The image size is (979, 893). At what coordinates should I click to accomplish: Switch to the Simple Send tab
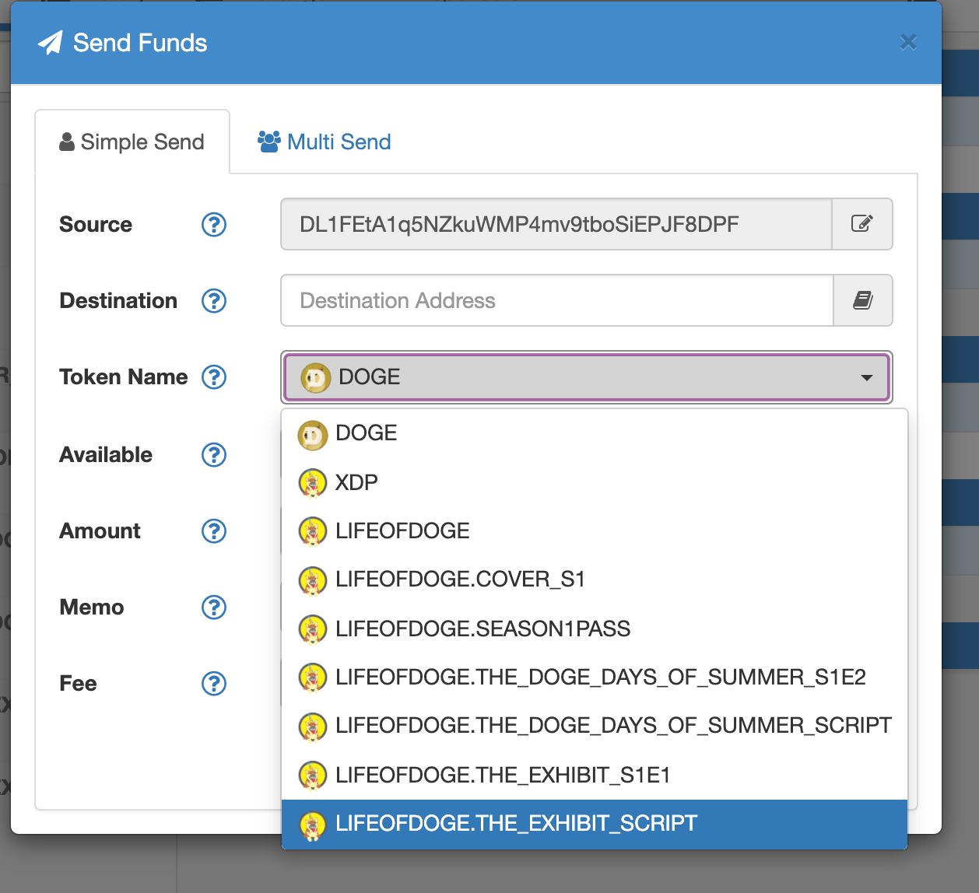point(132,142)
